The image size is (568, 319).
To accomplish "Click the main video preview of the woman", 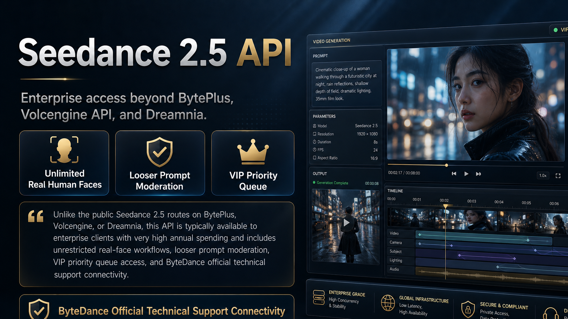I will 476,102.
